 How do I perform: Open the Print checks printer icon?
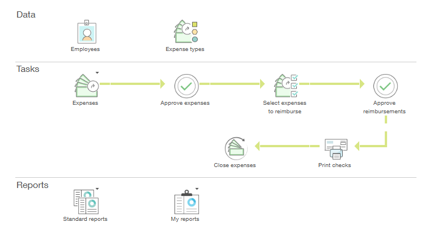pos(336,149)
